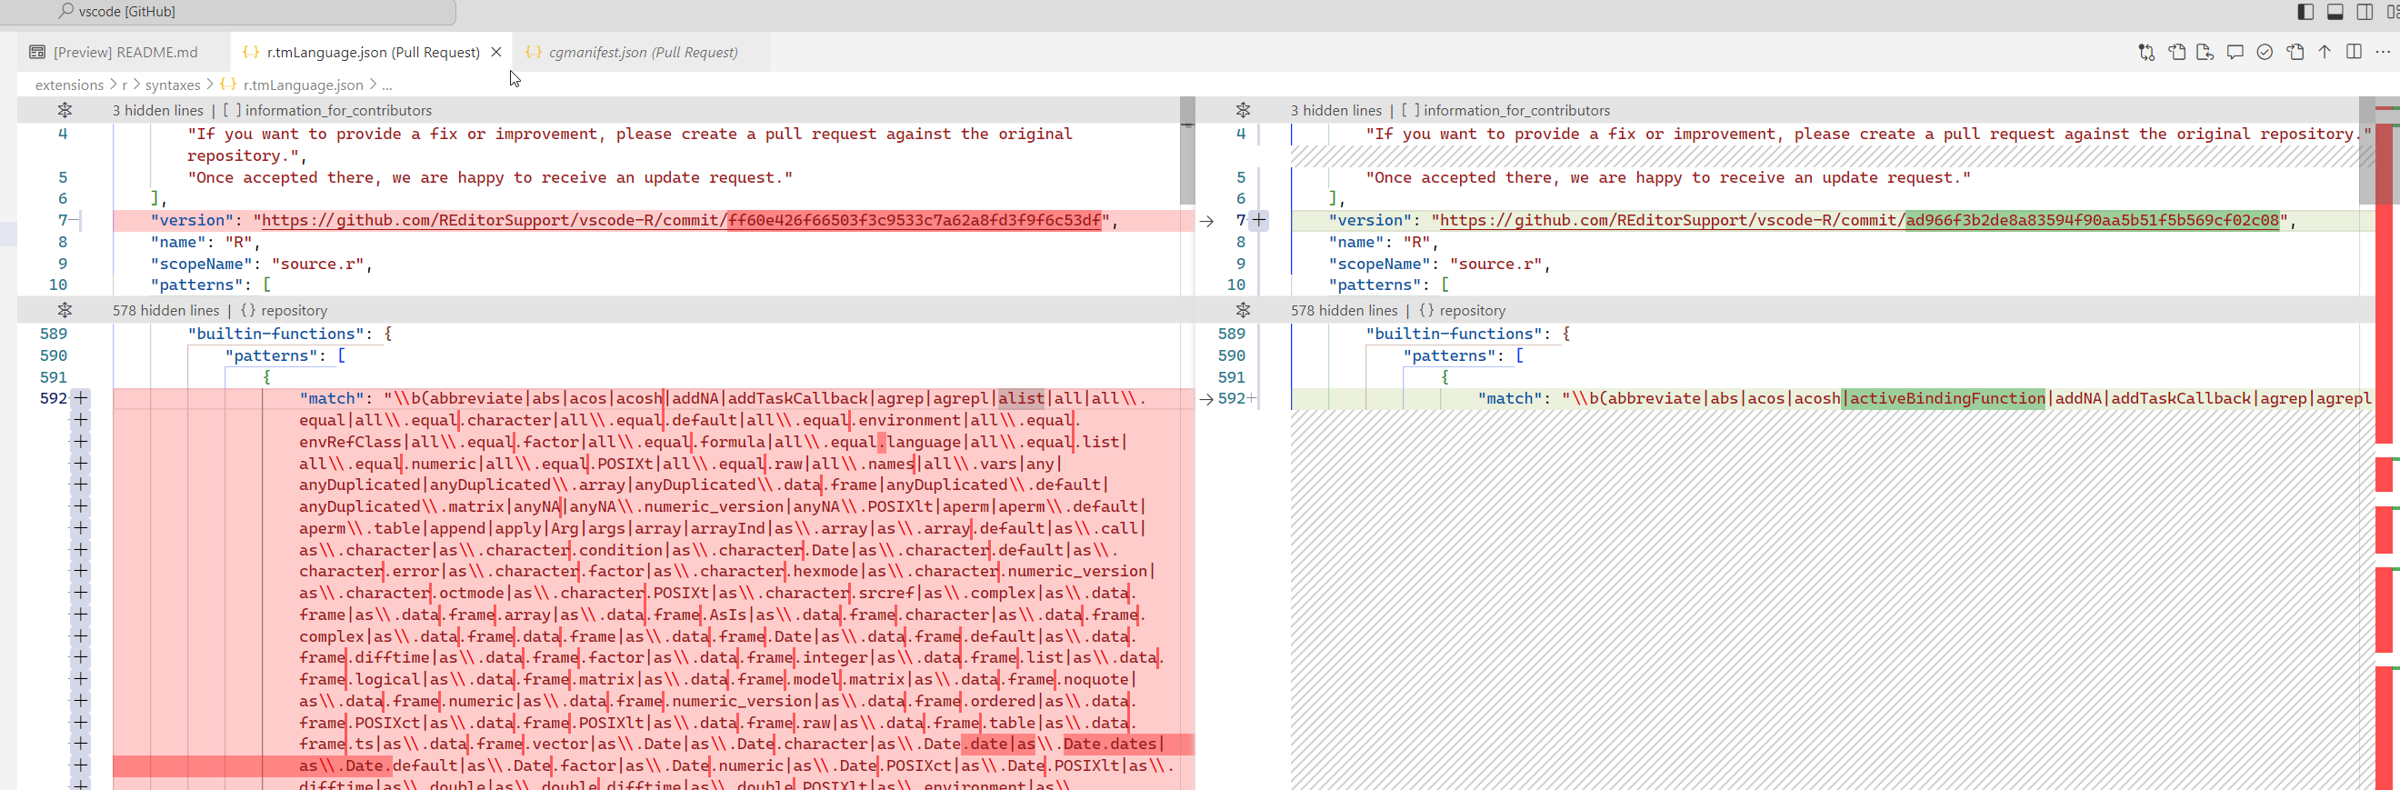Click the right pane vertical scrollbar thumb

[2366, 150]
